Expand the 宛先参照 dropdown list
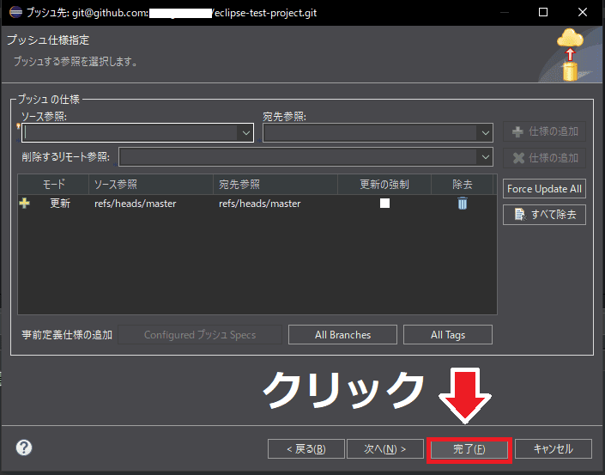Viewport: 605px width, 475px height. coord(486,132)
